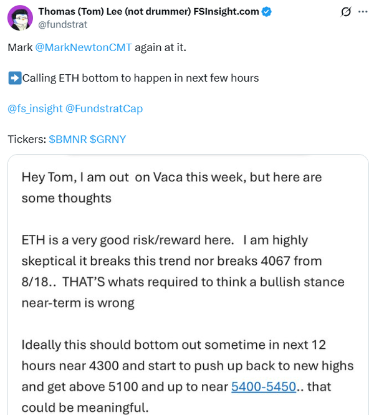Click the @fundstrat handle
Viewport: 374px width, 415px height.
click(x=63, y=25)
